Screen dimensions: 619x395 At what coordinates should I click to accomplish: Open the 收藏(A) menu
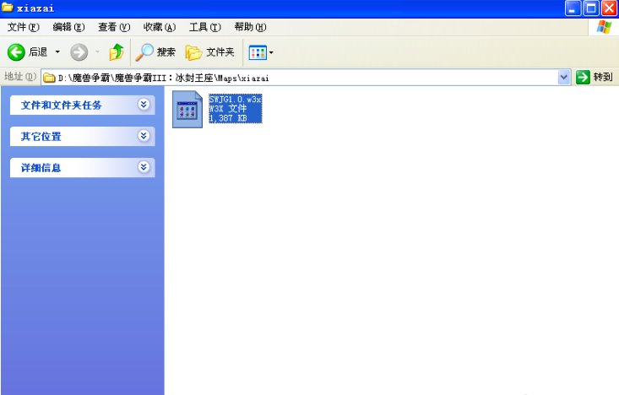pos(160,27)
